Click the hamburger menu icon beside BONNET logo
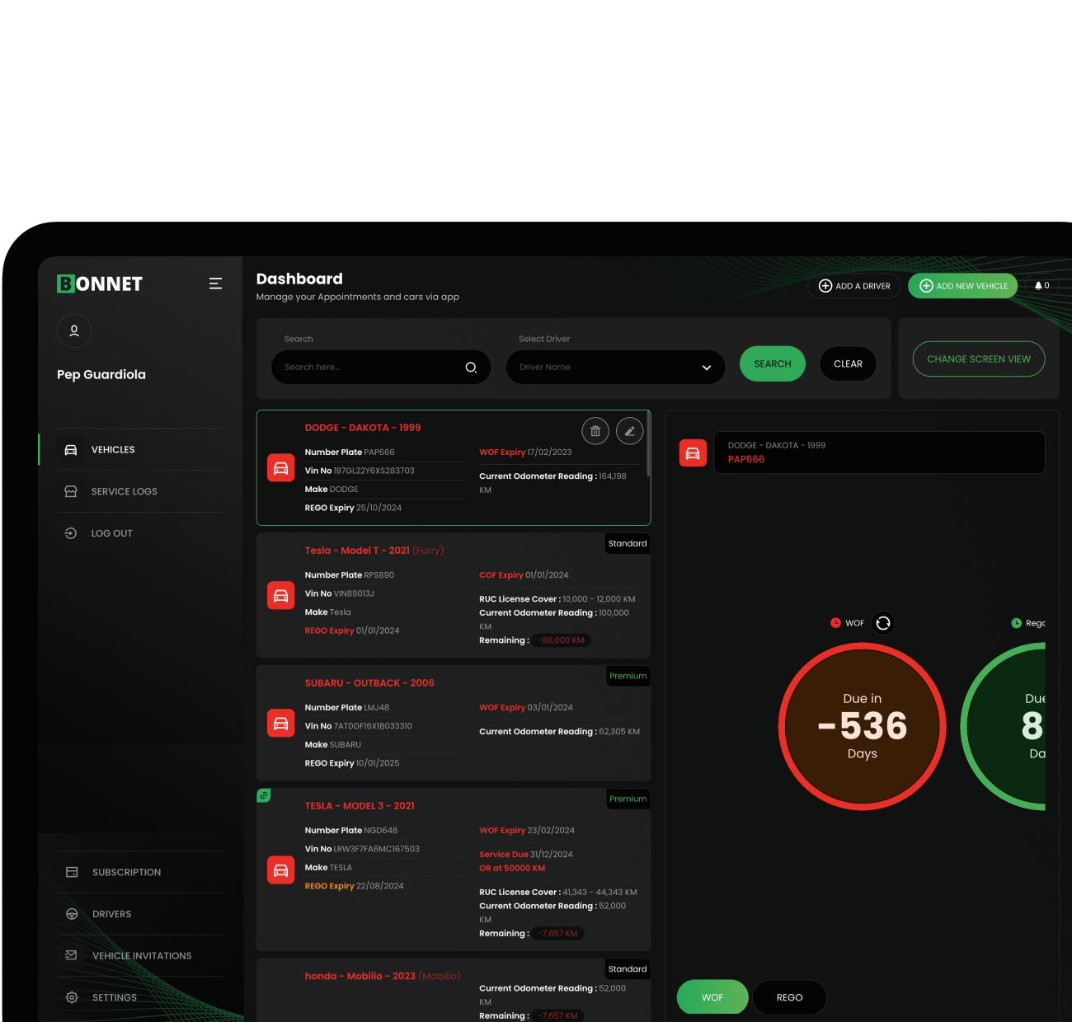Image resolution: width=1072 pixels, height=1022 pixels. point(215,284)
